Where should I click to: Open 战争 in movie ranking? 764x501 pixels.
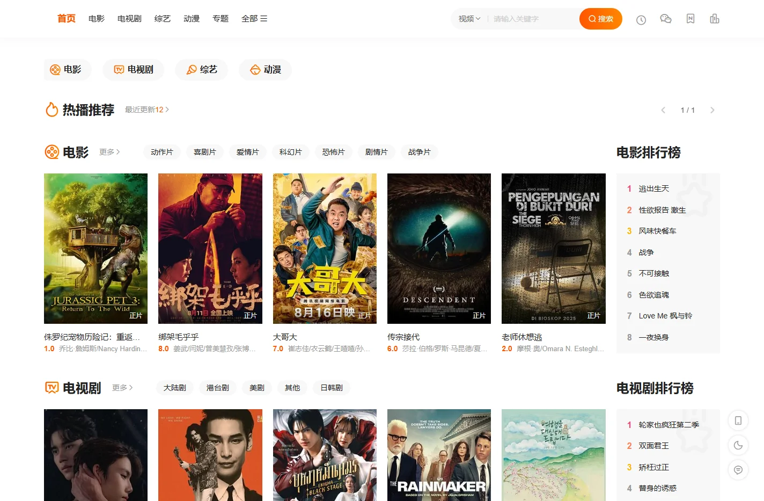point(646,252)
